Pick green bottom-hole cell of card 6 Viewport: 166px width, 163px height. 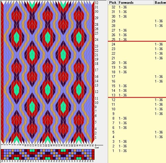tap(15, 158)
